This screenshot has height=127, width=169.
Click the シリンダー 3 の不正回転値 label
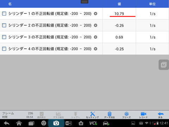(31, 37)
